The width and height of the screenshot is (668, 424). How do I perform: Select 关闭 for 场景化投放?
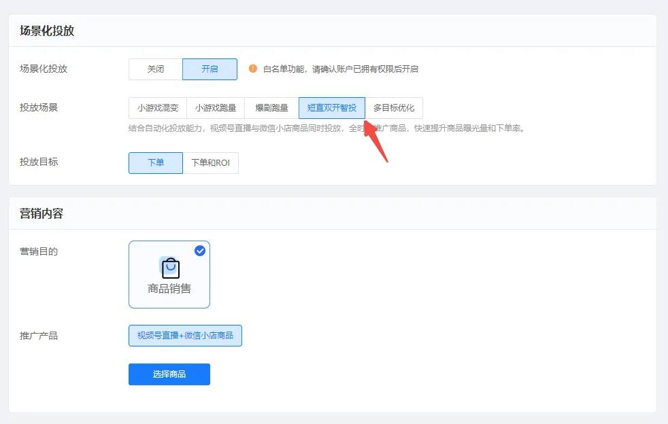click(x=156, y=69)
